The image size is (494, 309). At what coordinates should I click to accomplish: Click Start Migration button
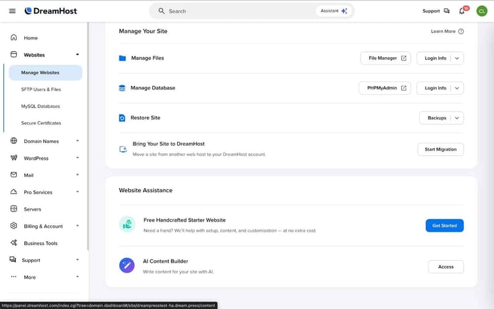[440, 149]
